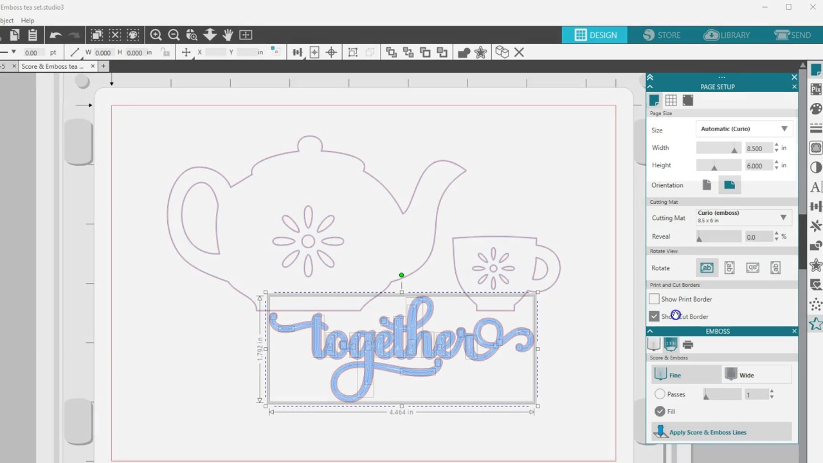Collapse the Emboss panel
This screenshot has width=823, height=463.
point(649,331)
